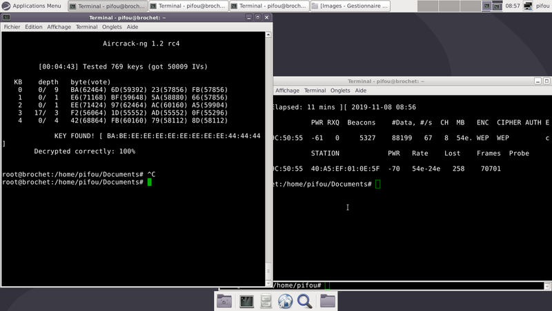Click the aircrack terminal scrollbar down arrow
The image size is (552, 311).
268,283
